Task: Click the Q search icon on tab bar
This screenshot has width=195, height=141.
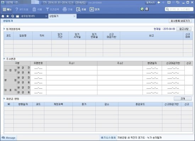Action: pos(12,16)
